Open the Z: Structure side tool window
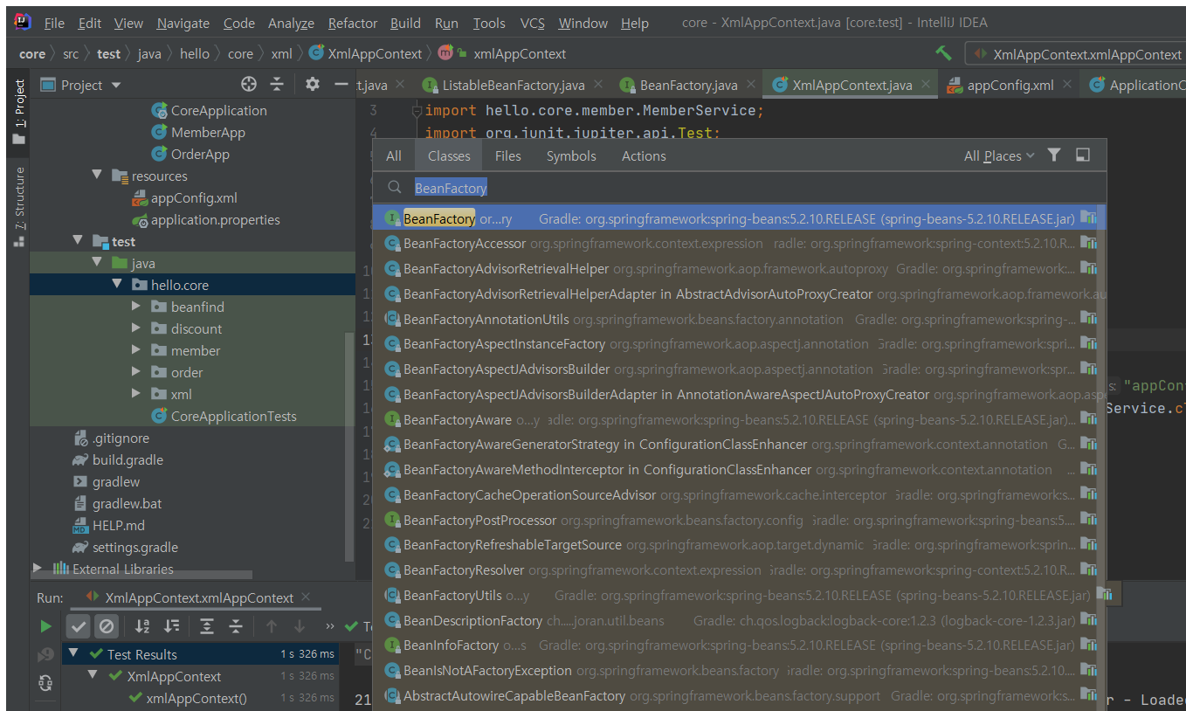 [19, 206]
